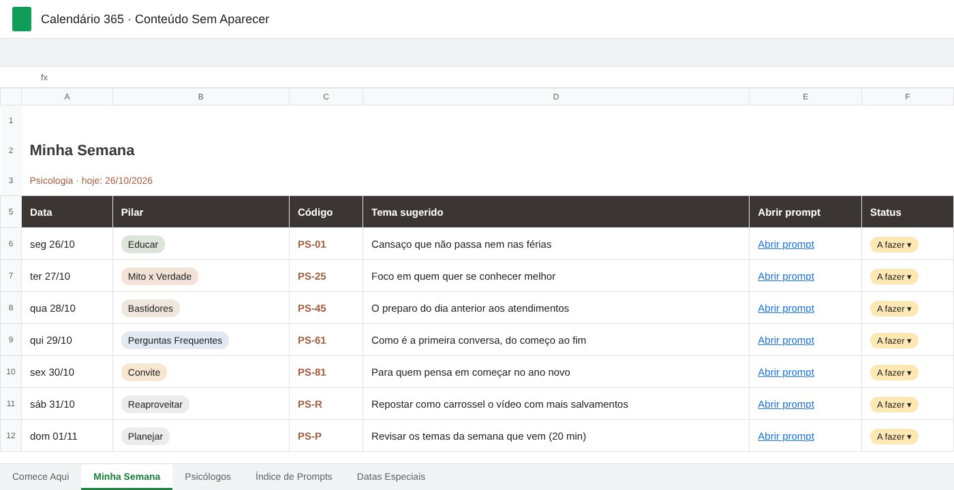954x490 pixels.
Task: Expand the status dropdown for sáb 31/10
Action: [x=894, y=404]
